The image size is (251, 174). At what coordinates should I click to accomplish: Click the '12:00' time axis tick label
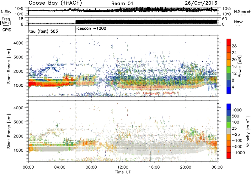[123, 167]
